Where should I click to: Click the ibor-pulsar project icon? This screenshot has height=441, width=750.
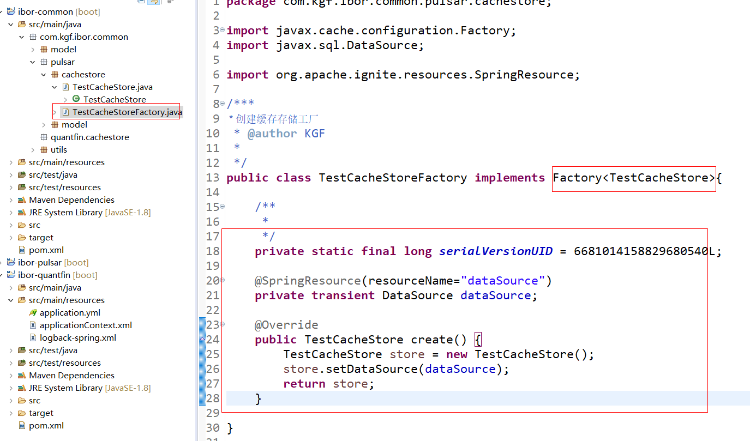click(x=11, y=262)
